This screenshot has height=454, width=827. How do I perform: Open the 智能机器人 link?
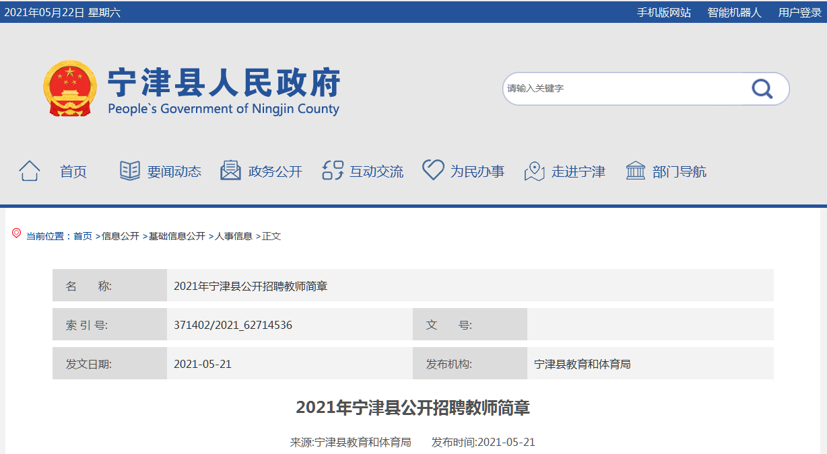(735, 12)
